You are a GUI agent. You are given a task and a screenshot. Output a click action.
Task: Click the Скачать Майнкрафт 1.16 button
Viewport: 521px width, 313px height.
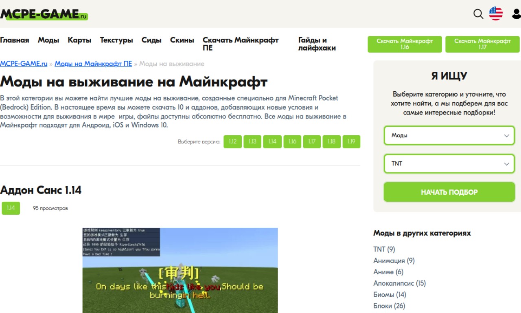405,44
